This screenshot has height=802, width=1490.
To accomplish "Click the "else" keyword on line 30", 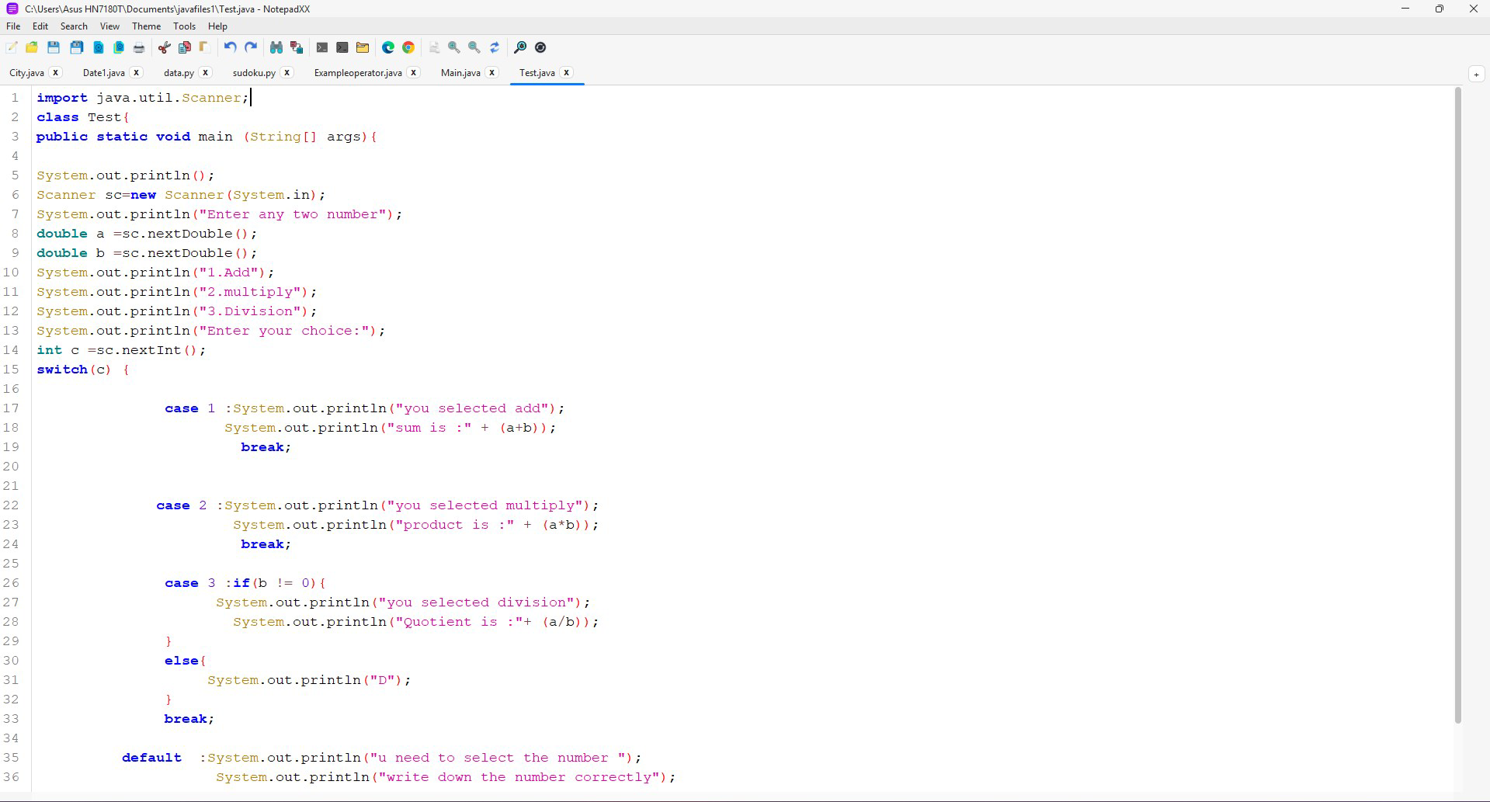I will pos(182,661).
